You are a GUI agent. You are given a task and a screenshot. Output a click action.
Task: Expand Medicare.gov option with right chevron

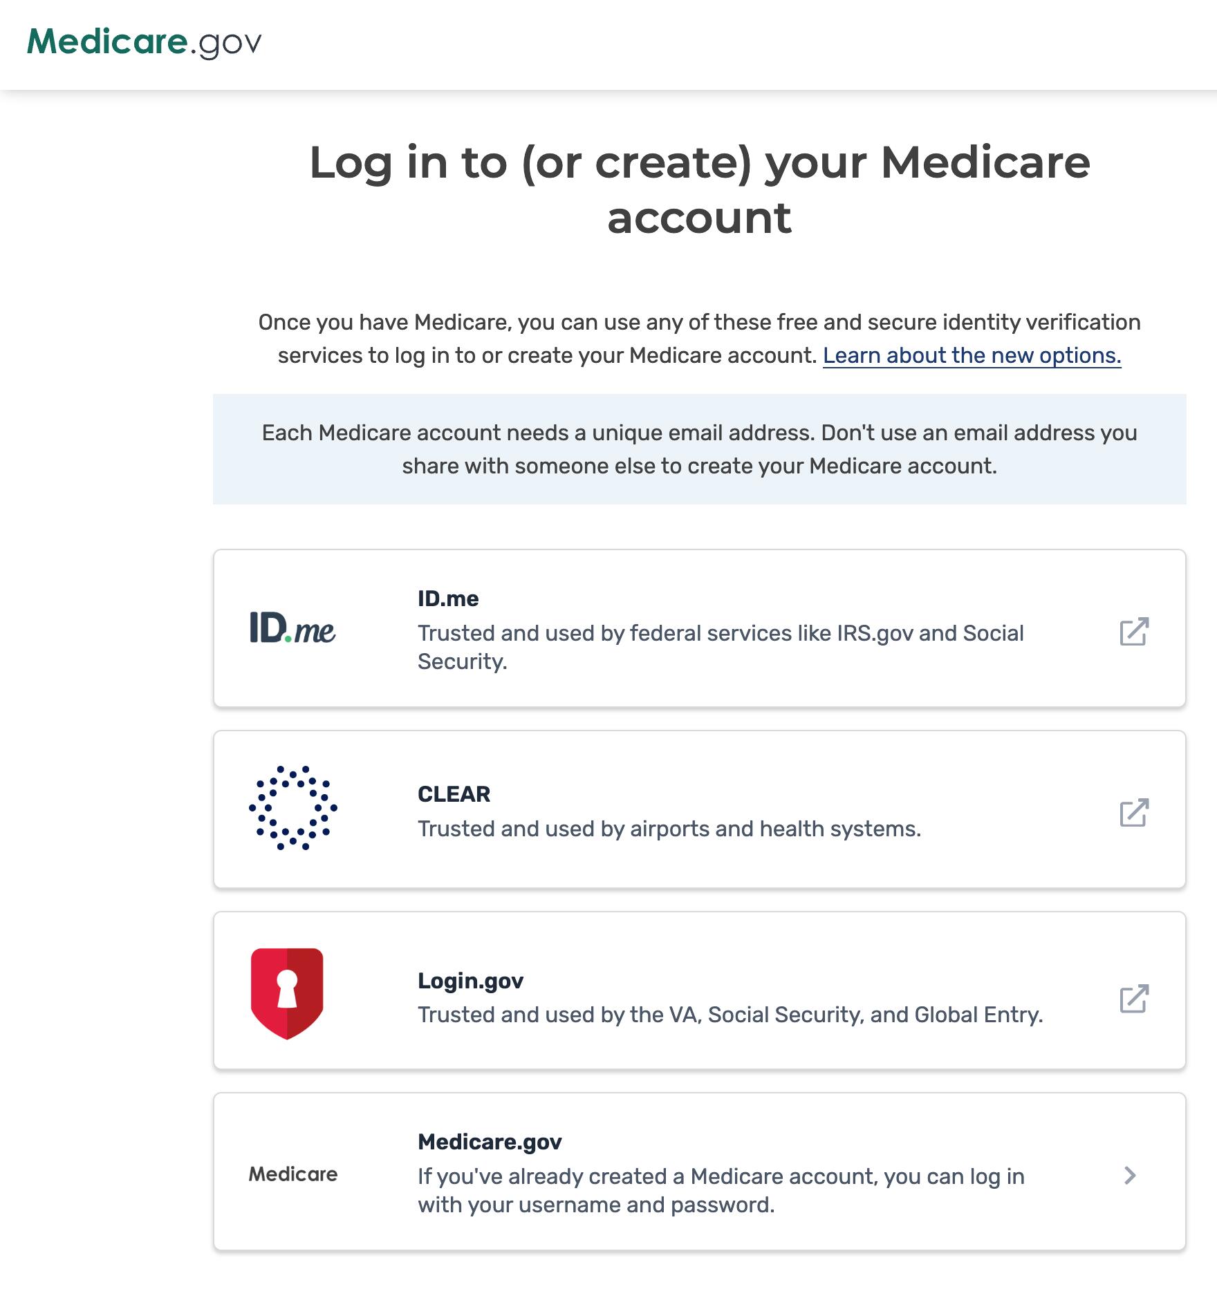point(1130,1175)
